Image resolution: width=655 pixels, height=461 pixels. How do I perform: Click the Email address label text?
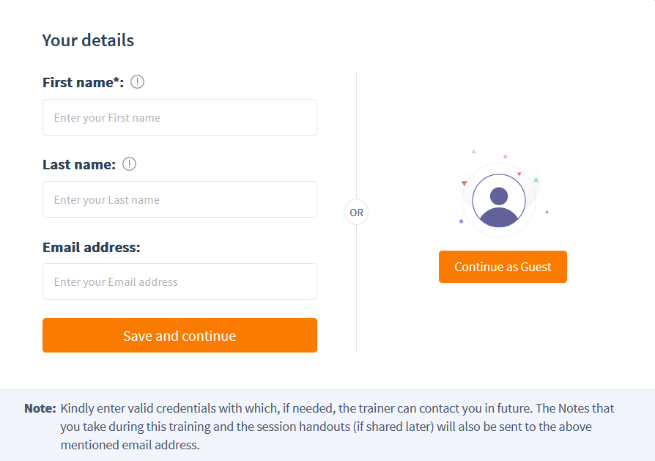[92, 247]
